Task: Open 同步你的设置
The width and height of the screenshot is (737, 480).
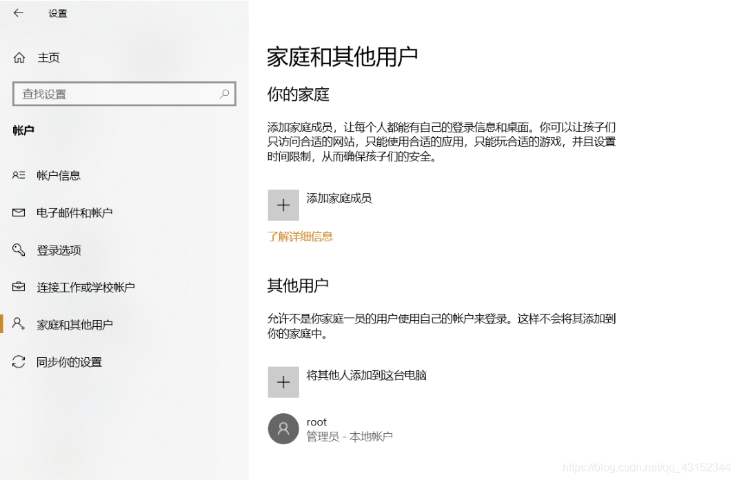Action: 69,361
